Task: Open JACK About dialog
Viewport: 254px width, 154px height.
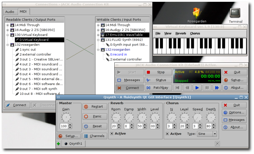Action: click(235, 88)
